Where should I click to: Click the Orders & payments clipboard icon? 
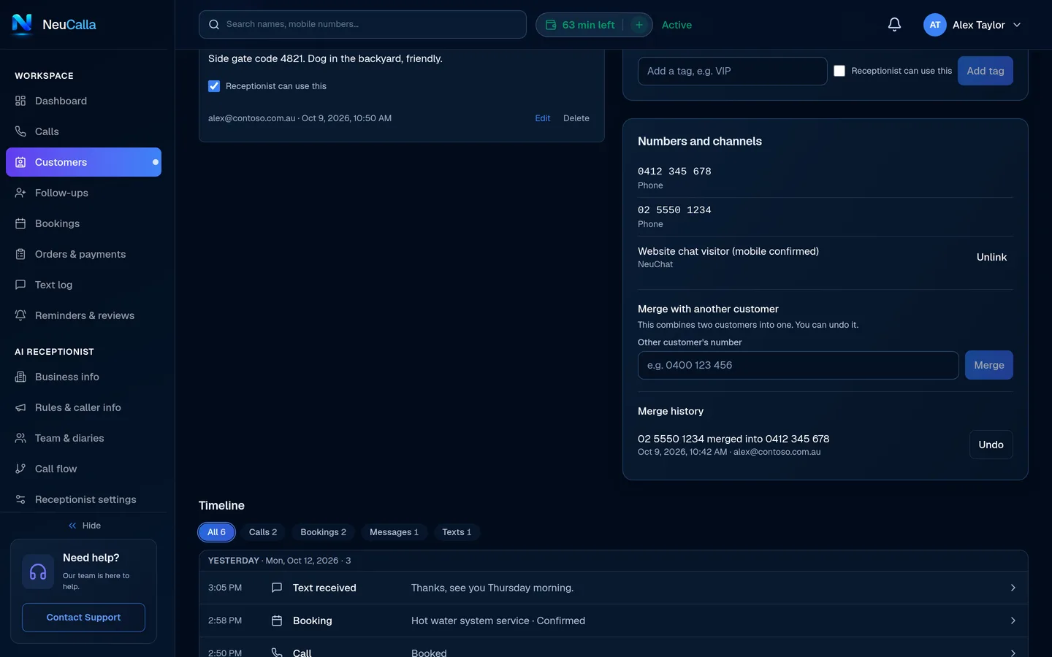click(20, 254)
